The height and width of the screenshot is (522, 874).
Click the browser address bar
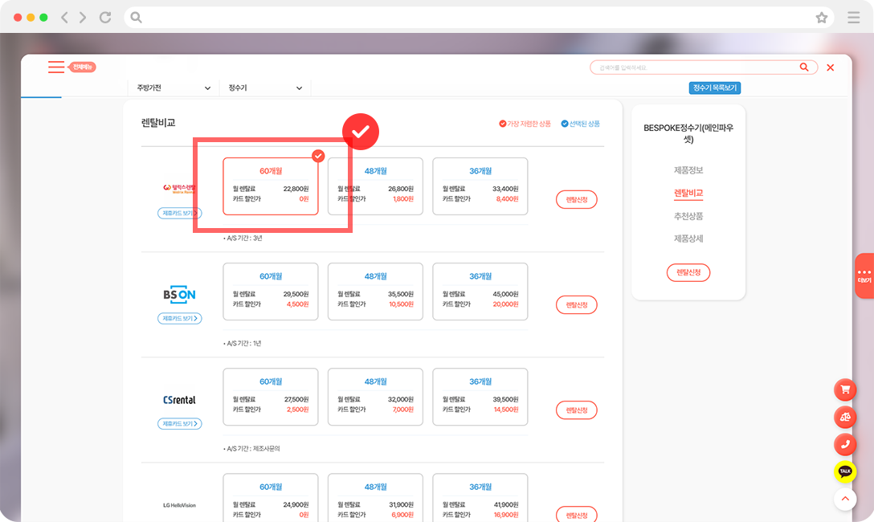coord(474,17)
